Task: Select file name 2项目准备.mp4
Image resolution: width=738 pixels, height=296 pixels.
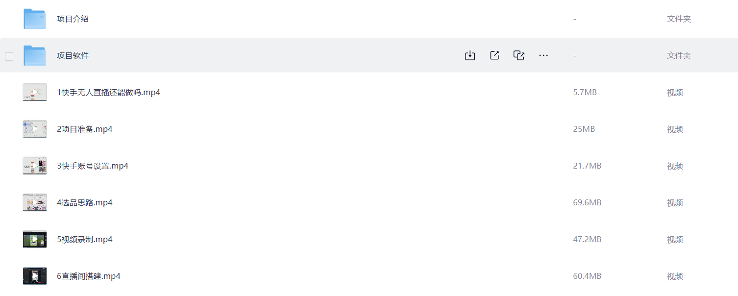Action: click(84, 129)
